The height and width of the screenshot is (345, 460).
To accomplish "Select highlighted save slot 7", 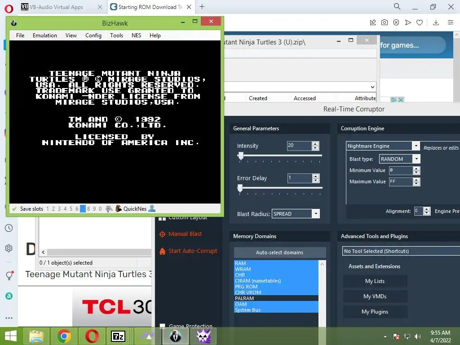I will [83, 209].
